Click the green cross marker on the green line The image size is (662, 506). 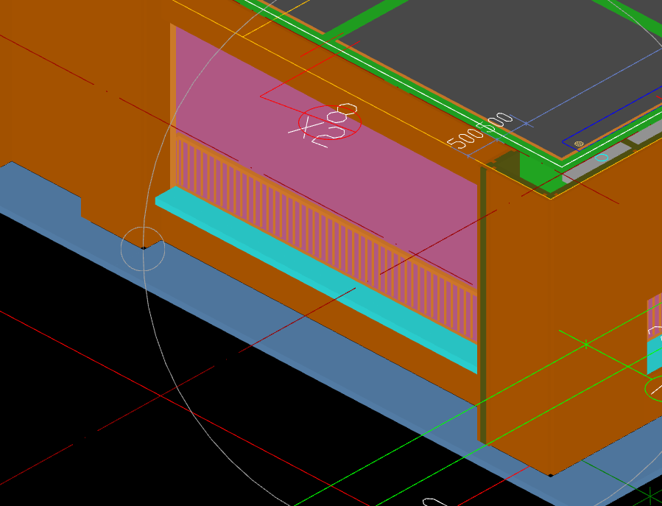(586, 345)
